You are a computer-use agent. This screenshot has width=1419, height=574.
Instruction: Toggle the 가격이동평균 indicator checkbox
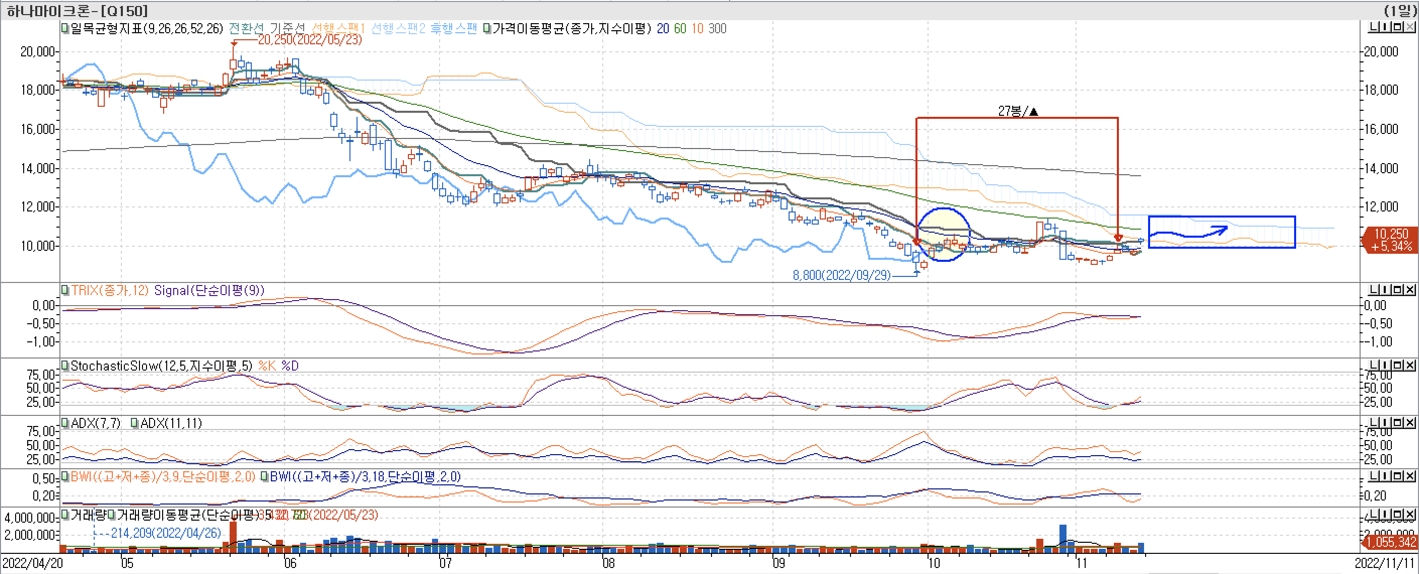click(x=487, y=28)
